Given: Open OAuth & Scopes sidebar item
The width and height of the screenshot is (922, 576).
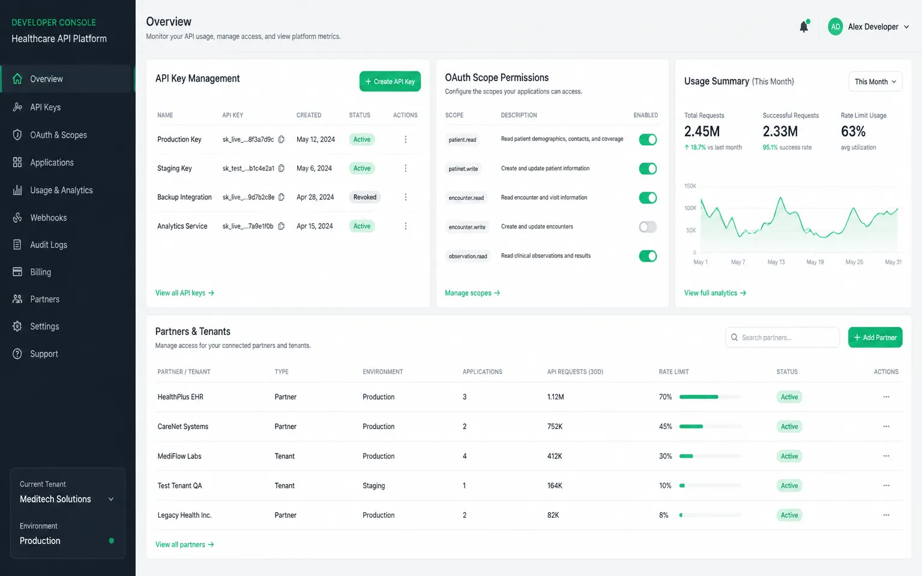Looking at the screenshot, I should [67, 135].
